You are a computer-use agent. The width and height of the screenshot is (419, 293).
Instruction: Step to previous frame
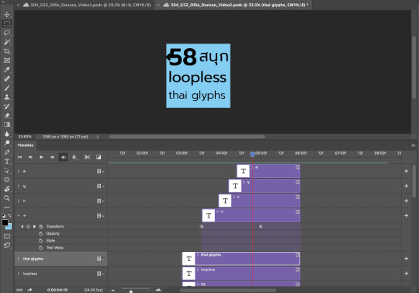[x=30, y=157]
